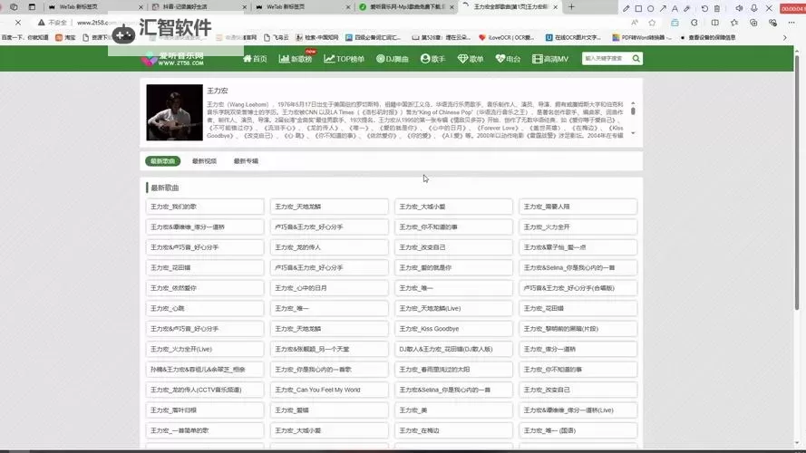806x453 pixels.
Task: Open song 王力宏_Kiss Goodbye
Action: click(x=454, y=329)
